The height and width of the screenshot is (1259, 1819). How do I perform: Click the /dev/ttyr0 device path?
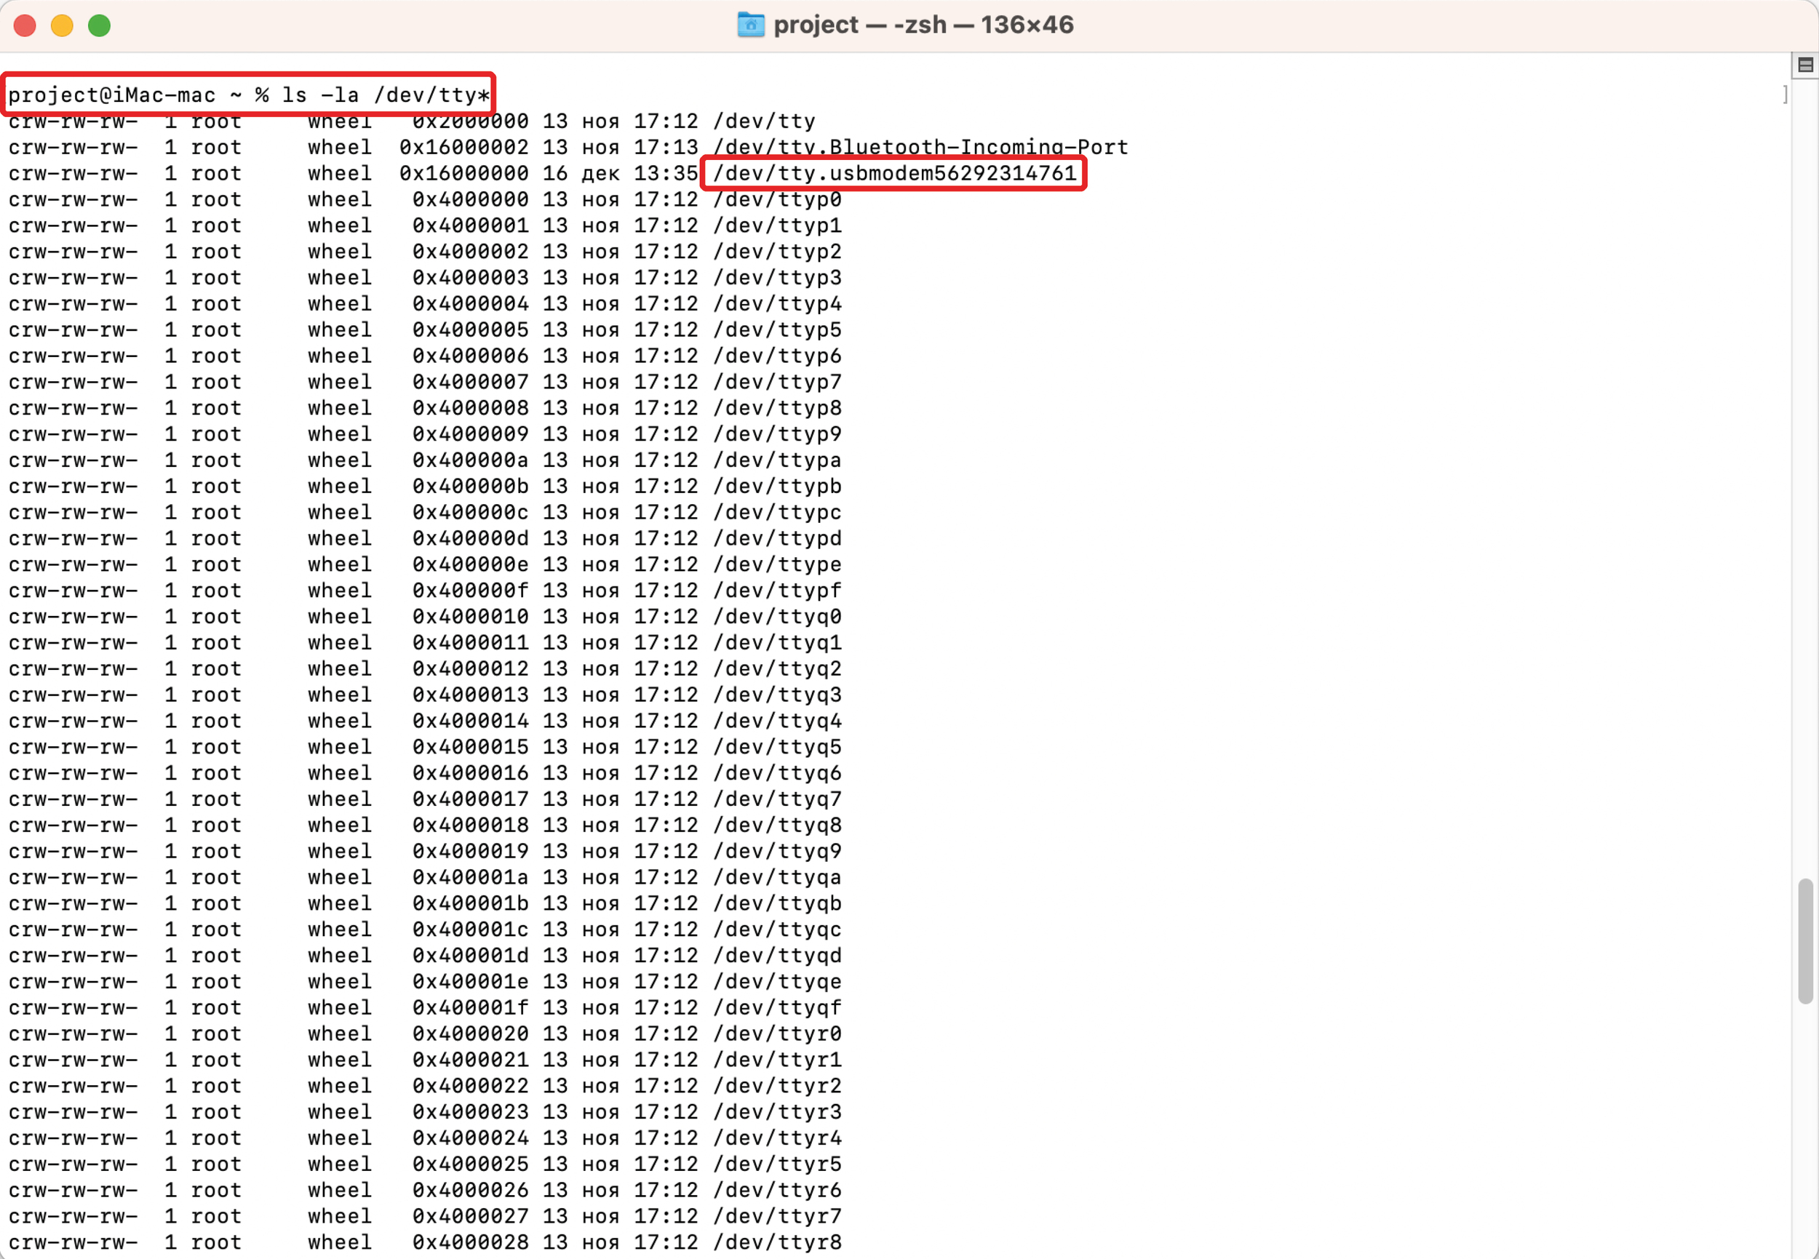coord(777,1034)
